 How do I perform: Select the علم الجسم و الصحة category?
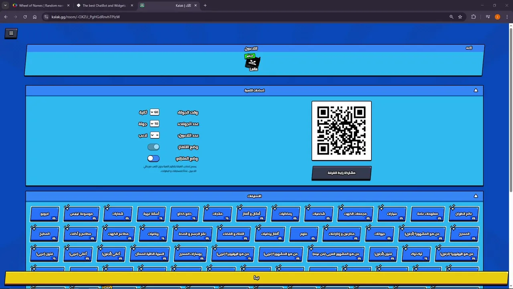(192, 234)
